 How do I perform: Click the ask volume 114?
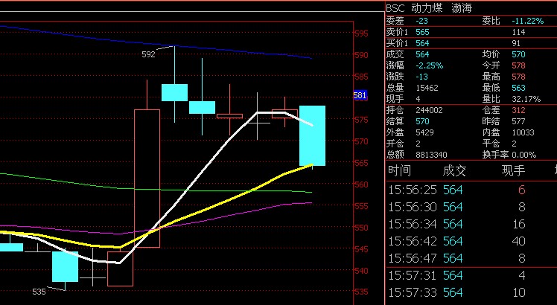(518, 32)
